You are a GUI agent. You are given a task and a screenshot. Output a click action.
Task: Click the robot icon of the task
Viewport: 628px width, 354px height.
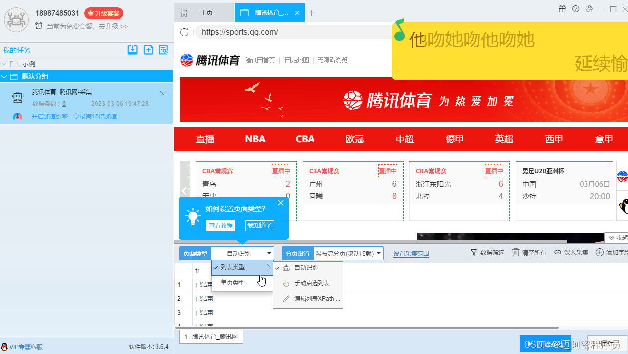[x=18, y=98]
